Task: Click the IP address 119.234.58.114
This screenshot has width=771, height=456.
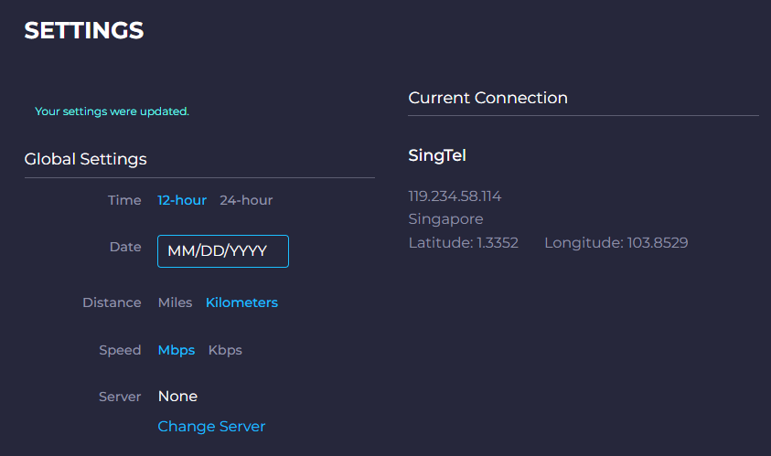Action: click(x=455, y=196)
